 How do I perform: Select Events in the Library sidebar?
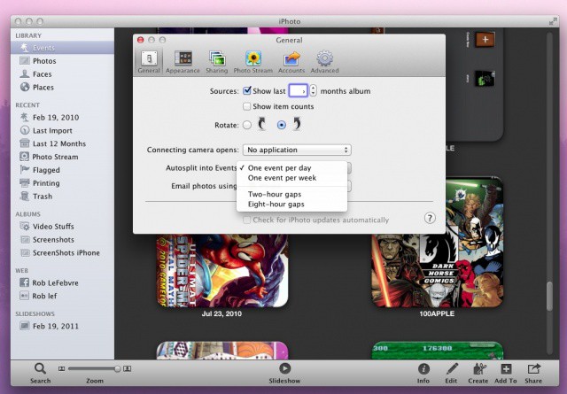click(x=62, y=48)
